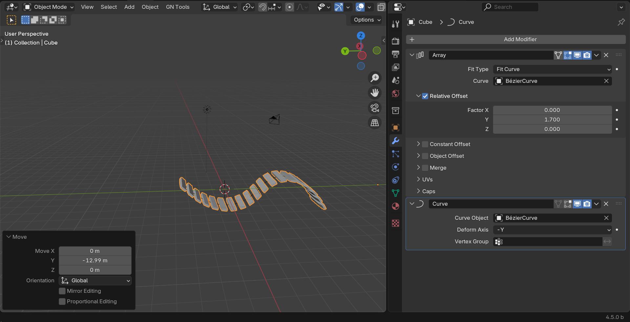
Task: Open the Select menu
Action: tap(109, 7)
